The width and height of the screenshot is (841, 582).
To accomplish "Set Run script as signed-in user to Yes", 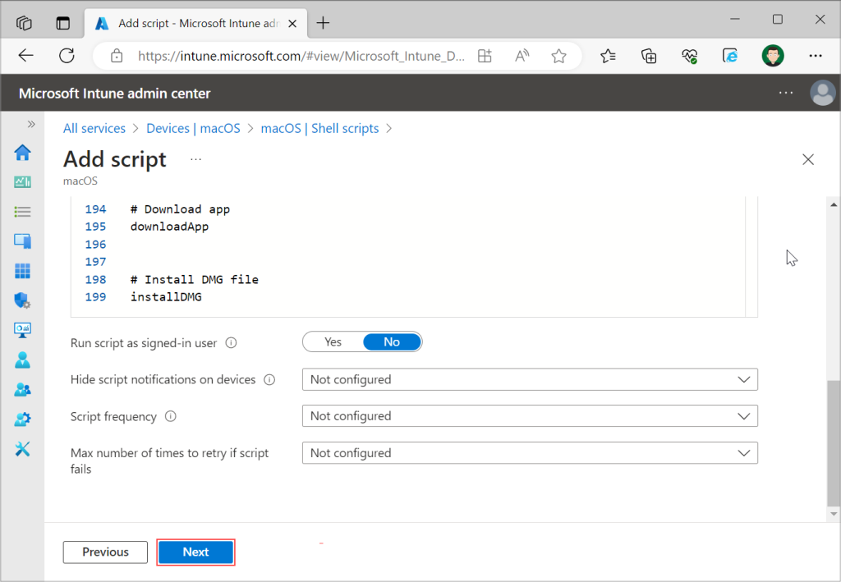I will pos(333,342).
